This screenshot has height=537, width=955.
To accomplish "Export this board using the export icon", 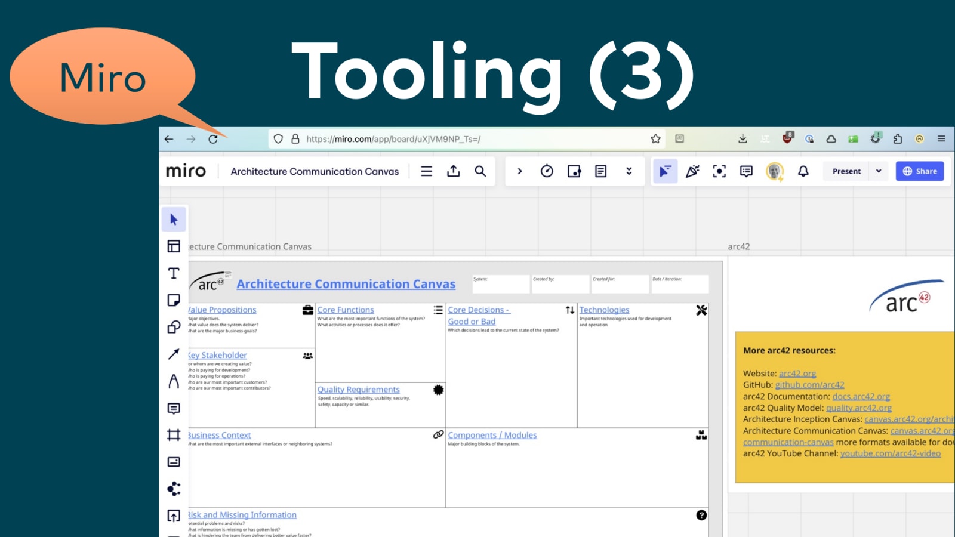I will click(x=454, y=171).
